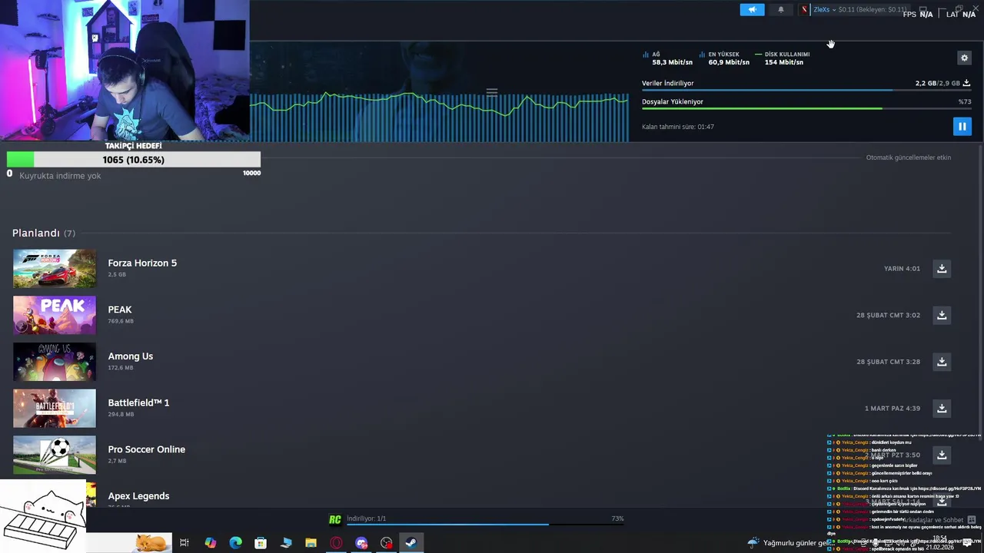Click the 73% label in download bar
Image resolution: width=984 pixels, height=553 pixels.
[x=617, y=518]
